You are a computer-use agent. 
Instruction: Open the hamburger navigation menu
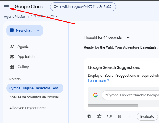coord(6,7)
